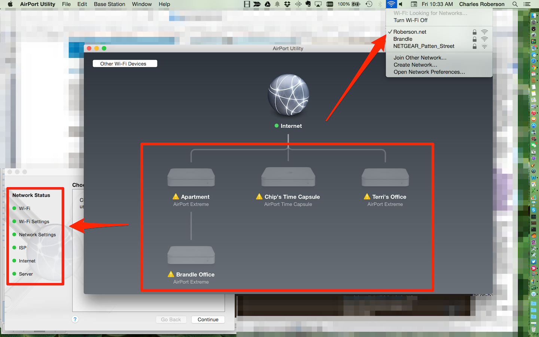Open Google Chrome from the Dock
Image resolution: width=539 pixels, height=337 pixels.
point(534,67)
